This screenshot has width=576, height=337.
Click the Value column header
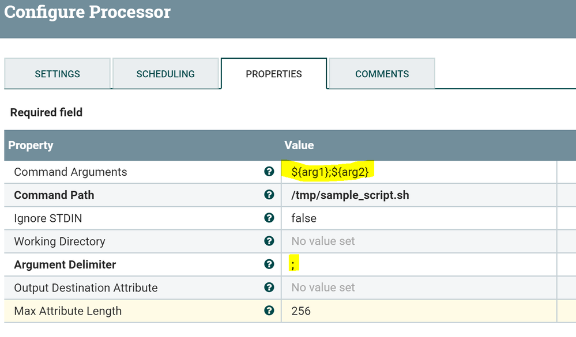coord(299,145)
